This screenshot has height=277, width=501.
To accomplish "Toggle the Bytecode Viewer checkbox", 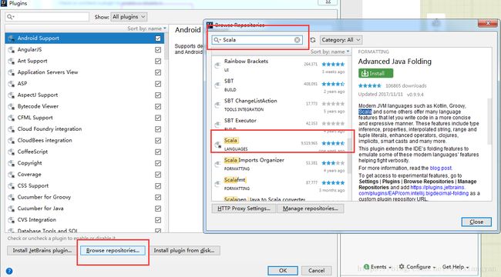I will click(x=158, y=106).
